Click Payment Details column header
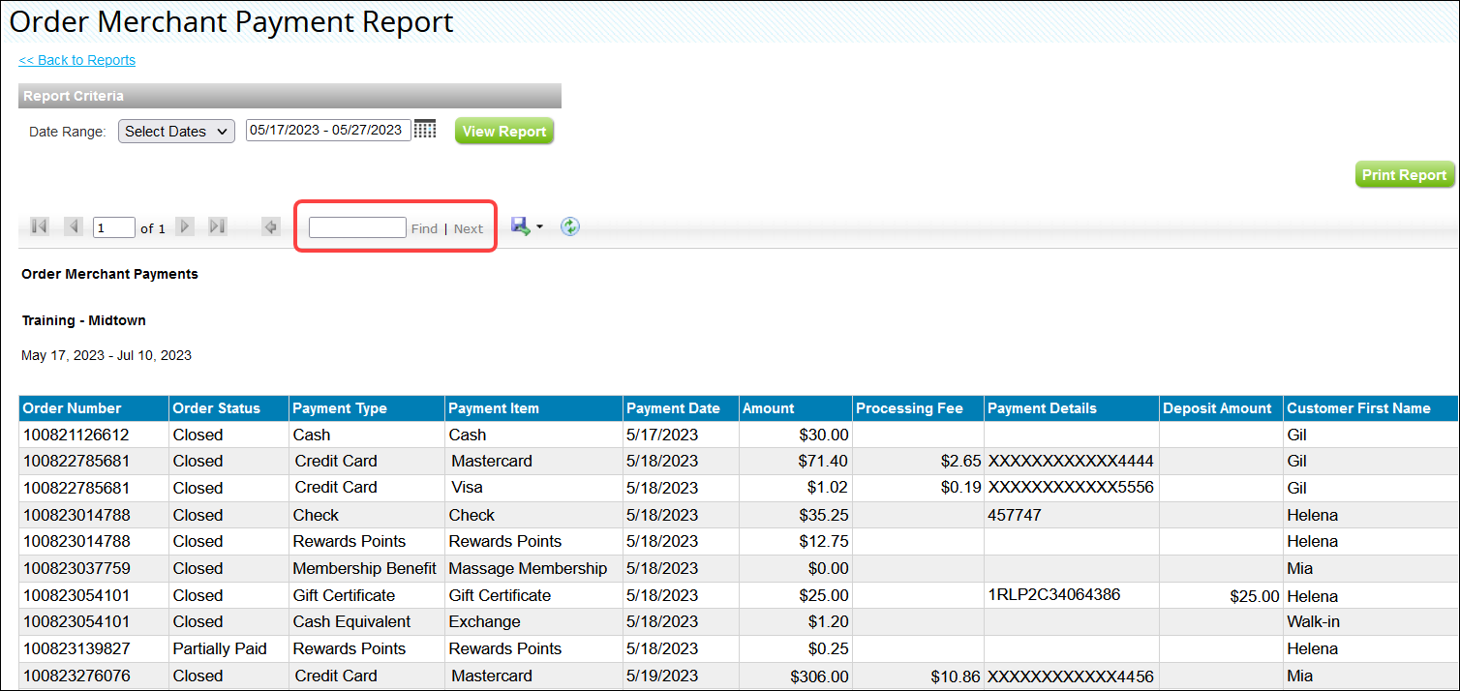This screenshot has width=1460, height=691. 1072,408
